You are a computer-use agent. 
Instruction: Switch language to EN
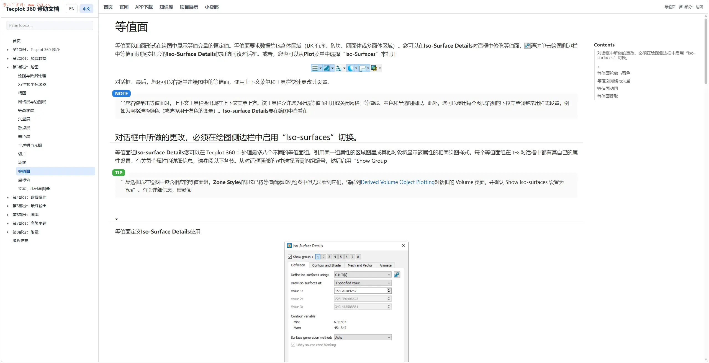tap(72, 9)
